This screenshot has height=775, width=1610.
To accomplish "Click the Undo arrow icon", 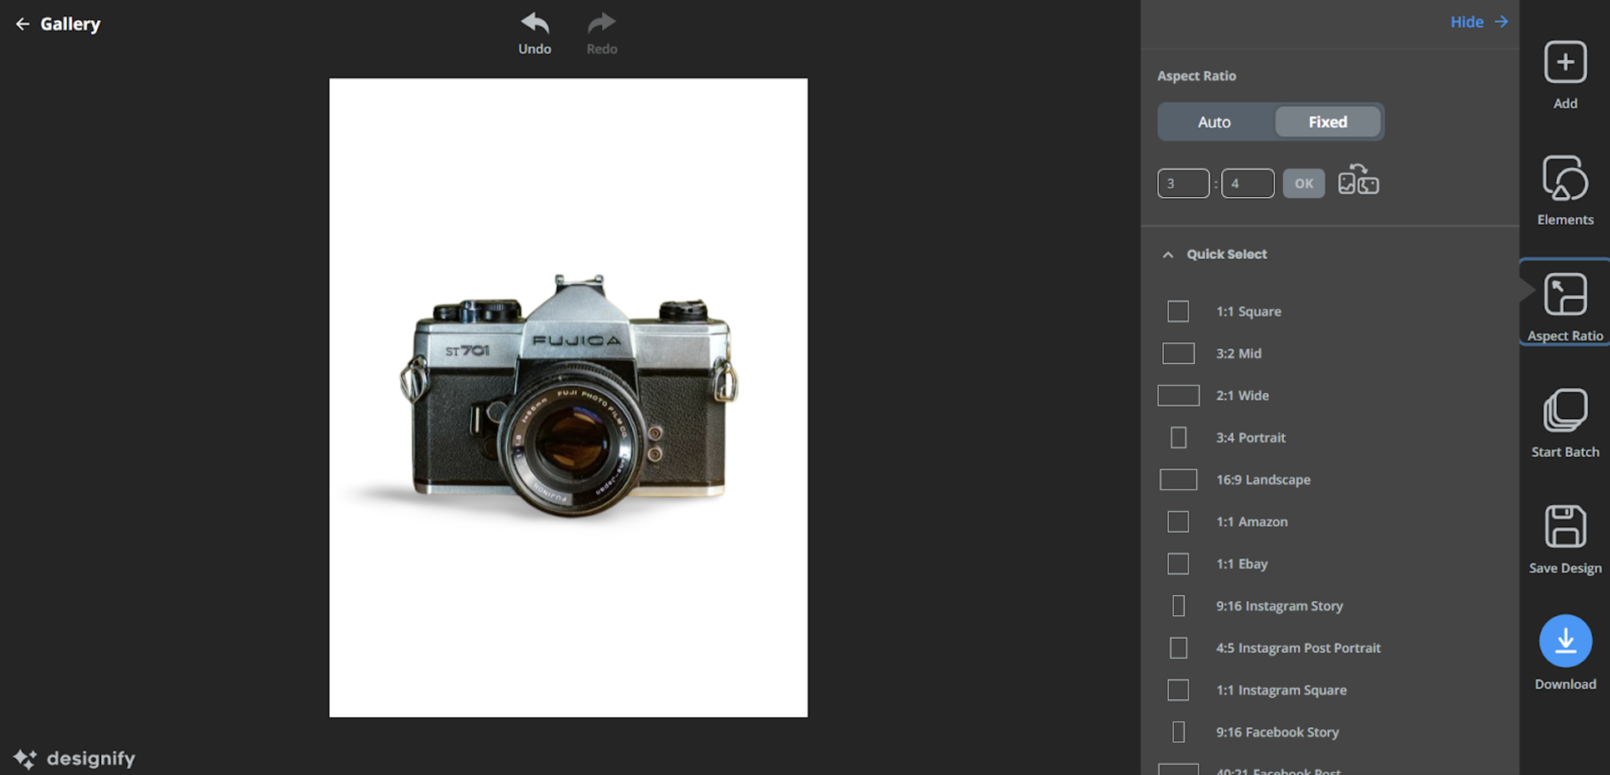I will pos(535,24).
